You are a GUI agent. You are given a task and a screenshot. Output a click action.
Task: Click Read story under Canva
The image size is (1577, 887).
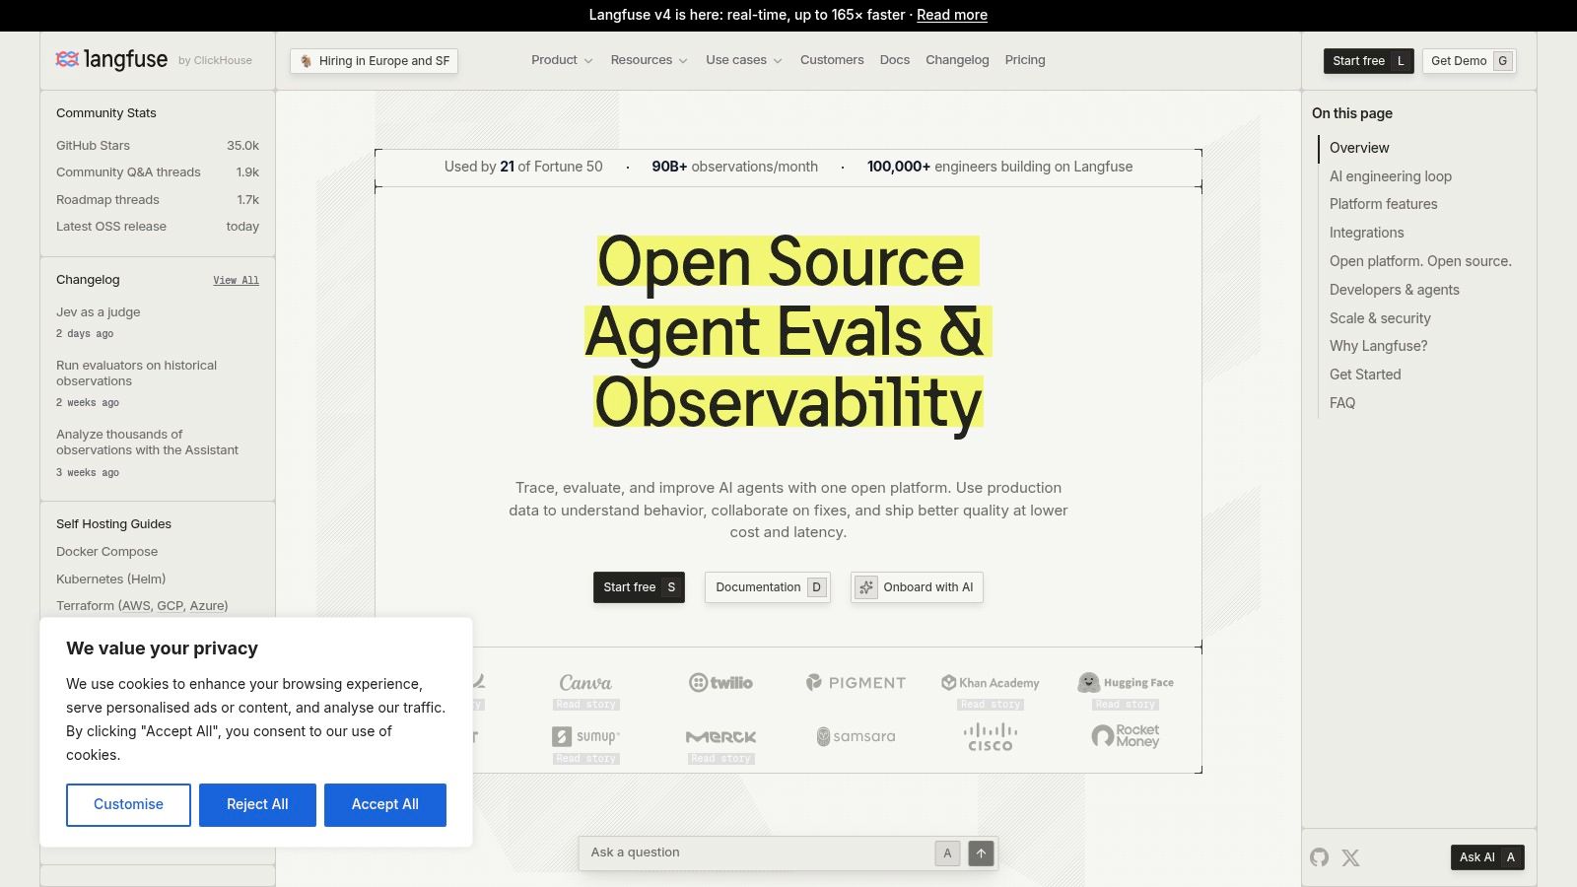(x=586, y=705)
